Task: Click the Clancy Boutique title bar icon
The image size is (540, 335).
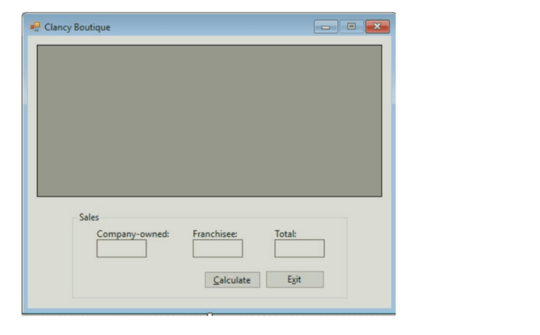Action: (35, 27)
